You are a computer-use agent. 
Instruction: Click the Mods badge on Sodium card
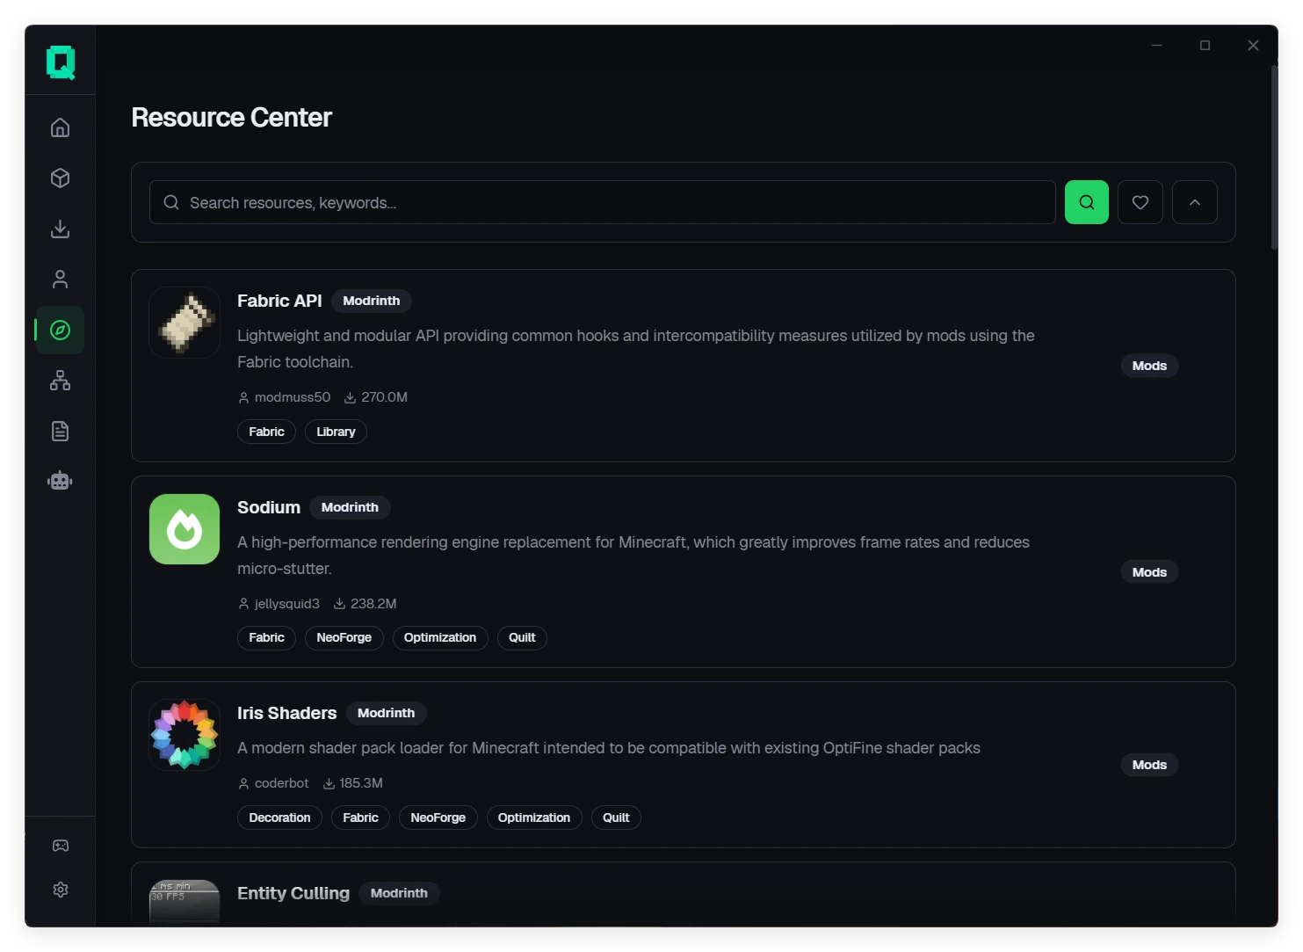(x=1149, y=572)
